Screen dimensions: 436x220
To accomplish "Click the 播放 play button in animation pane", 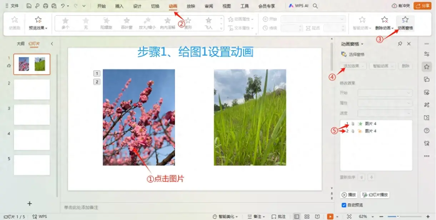I will coord(349,195).
